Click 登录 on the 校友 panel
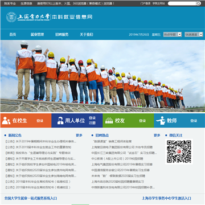This screenshot has width=205, height=205. 142,121
